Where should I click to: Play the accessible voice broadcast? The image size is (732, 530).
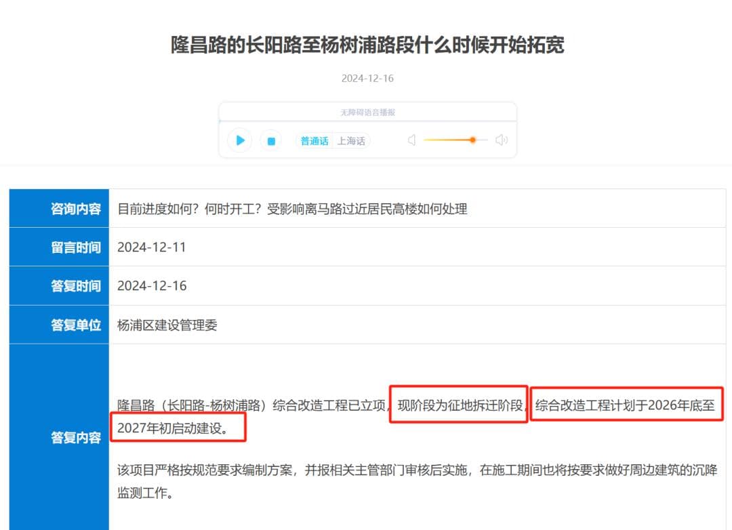239,140
